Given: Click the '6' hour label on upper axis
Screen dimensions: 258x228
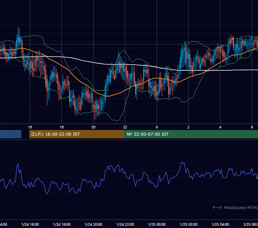Looking at the screenshot, I should [252, 127].
